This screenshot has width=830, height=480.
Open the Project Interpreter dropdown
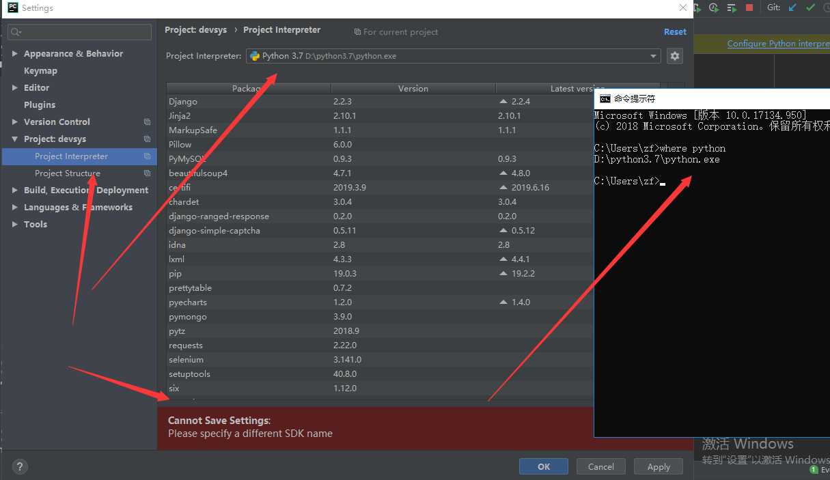654,56
